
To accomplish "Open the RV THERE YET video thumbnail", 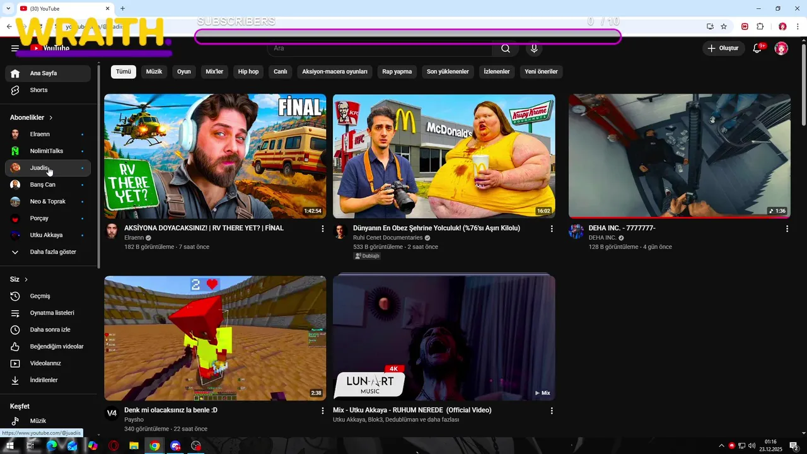I will click(215, 156).
